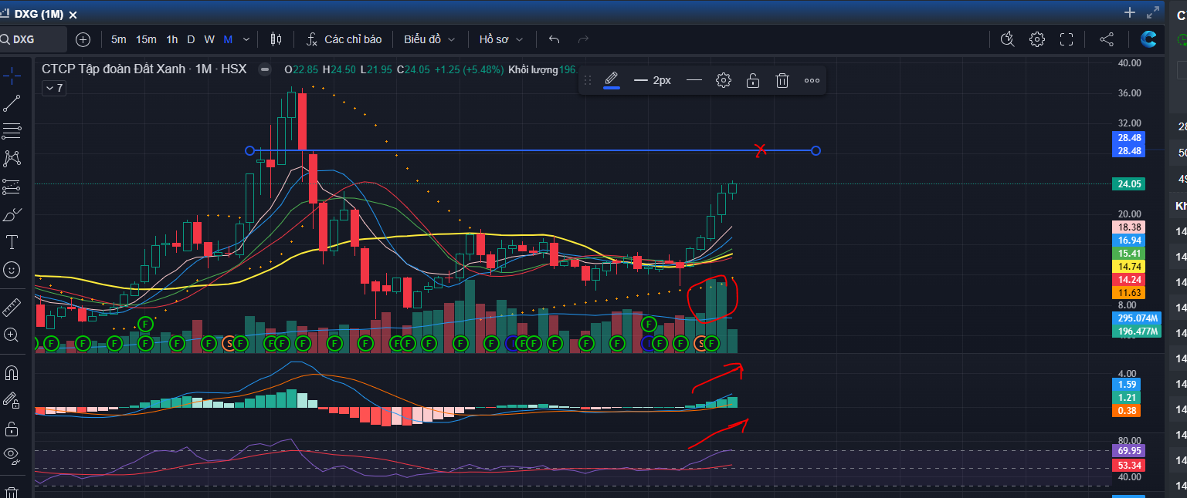Click the 1.59 MACD value label
Viewport: 1187px width, 498px height.
(1128, 384)
